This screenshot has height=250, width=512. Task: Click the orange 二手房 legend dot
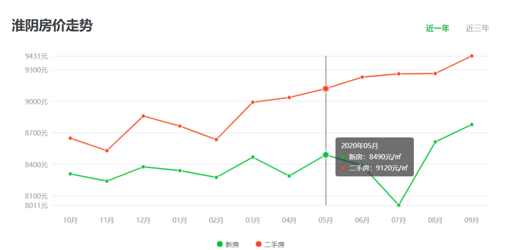(259, 244)
